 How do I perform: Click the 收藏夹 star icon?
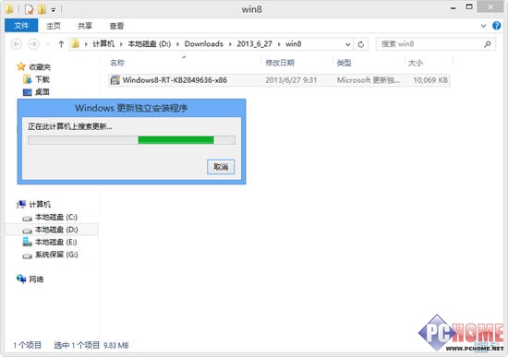21,66
